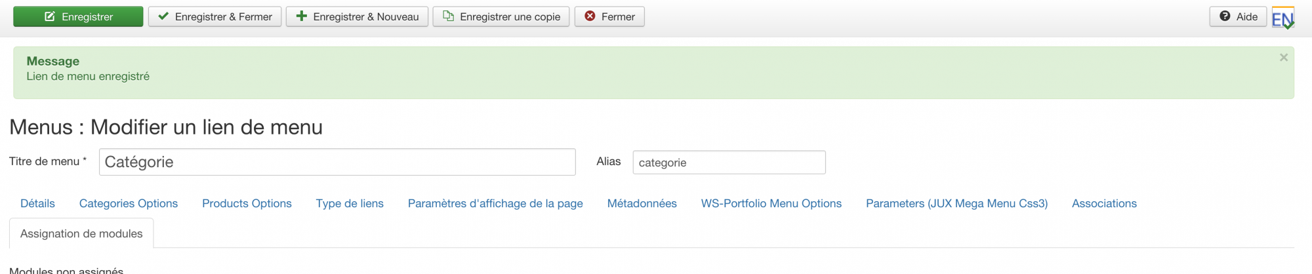
Task: Open the Categories Options tab
Action: [x=129, y=203]
